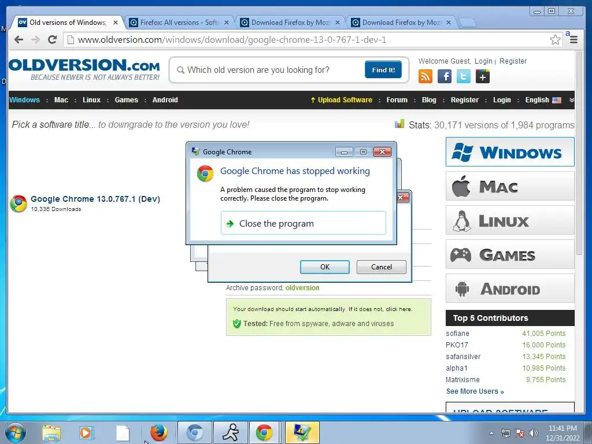Click the browser Forward arrow
Image resolution: width=592 pixels, height=444 pixels.
35,40
